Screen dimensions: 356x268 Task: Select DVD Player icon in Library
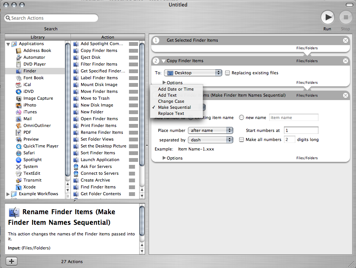[x=19, y=64]
